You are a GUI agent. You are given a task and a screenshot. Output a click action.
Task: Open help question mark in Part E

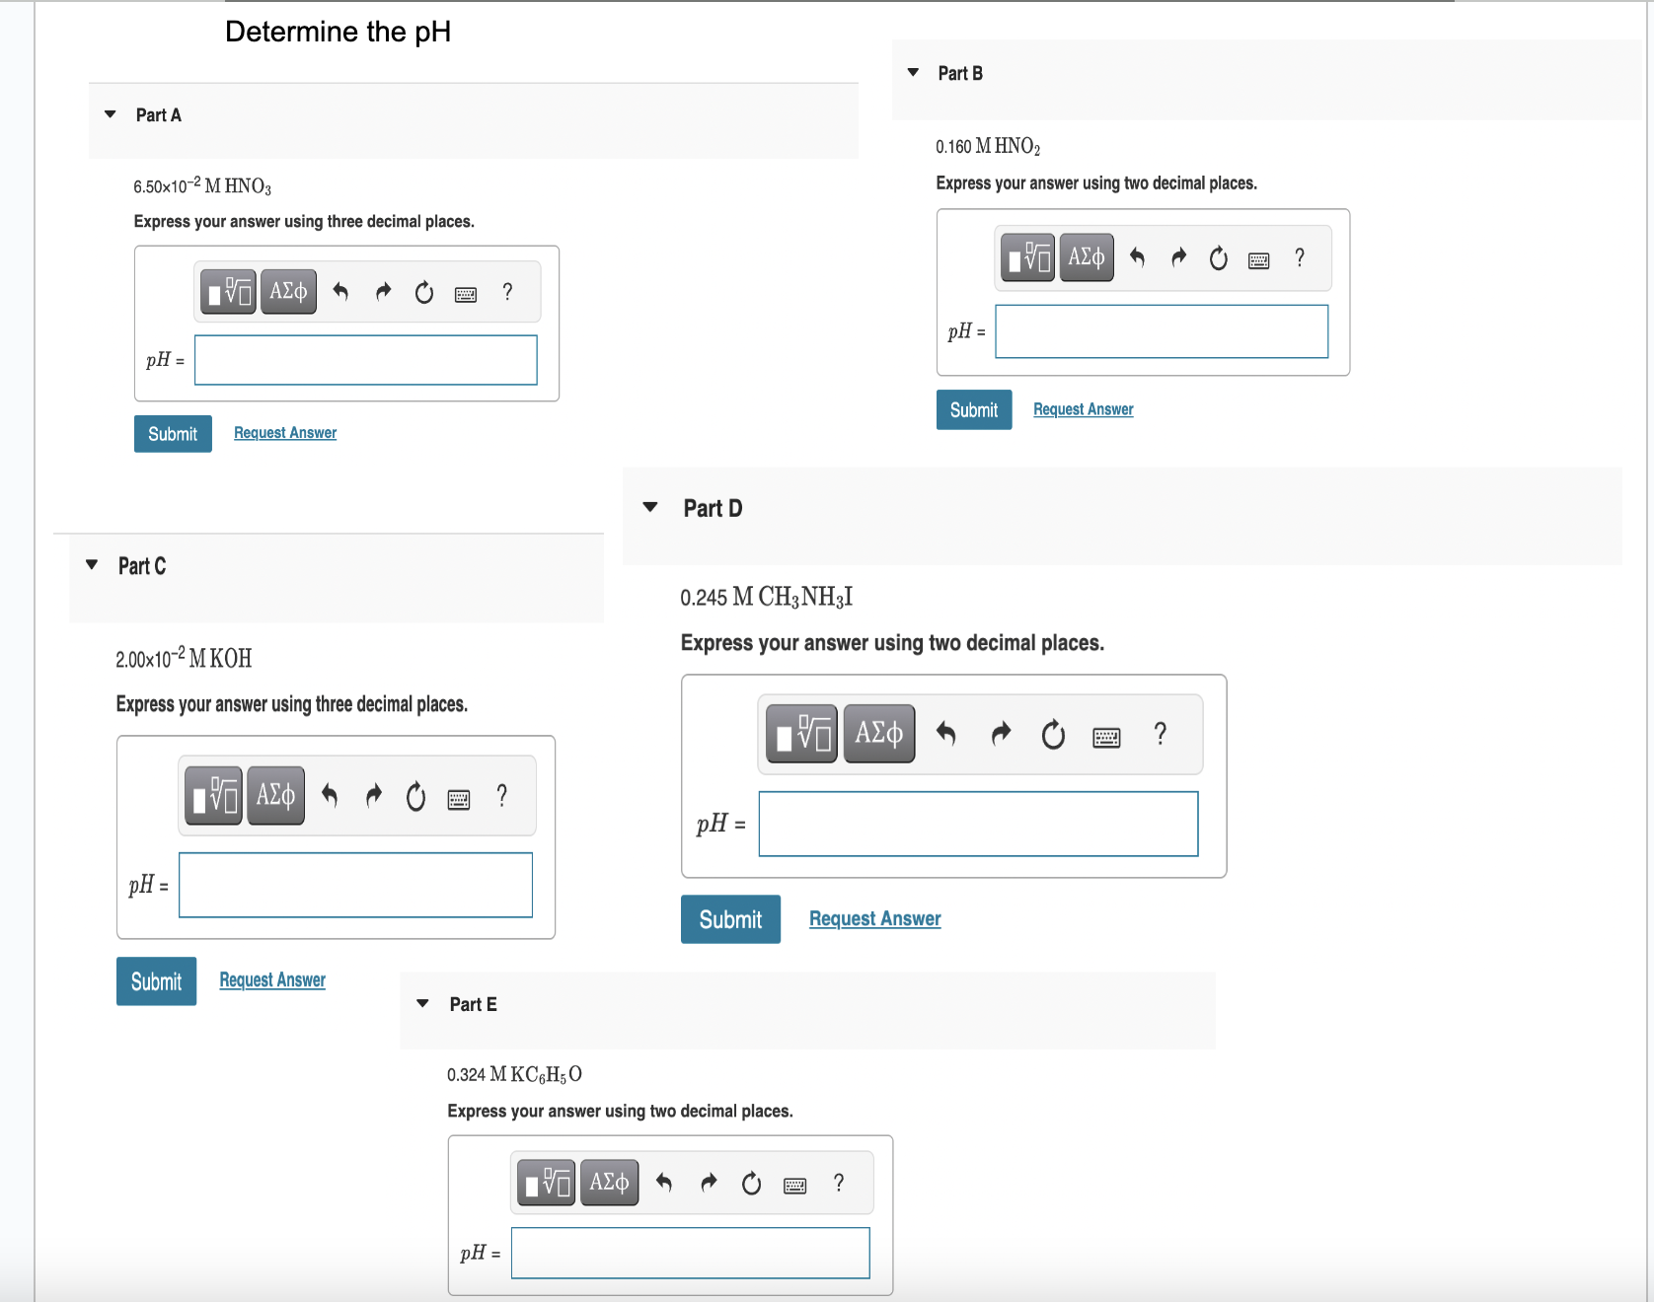(839, 1183)
